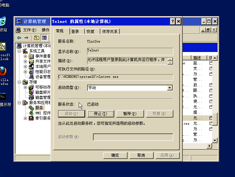Select the 索引服务 icon in tree
The image size is (235, 177).
(x=31, y=118)
